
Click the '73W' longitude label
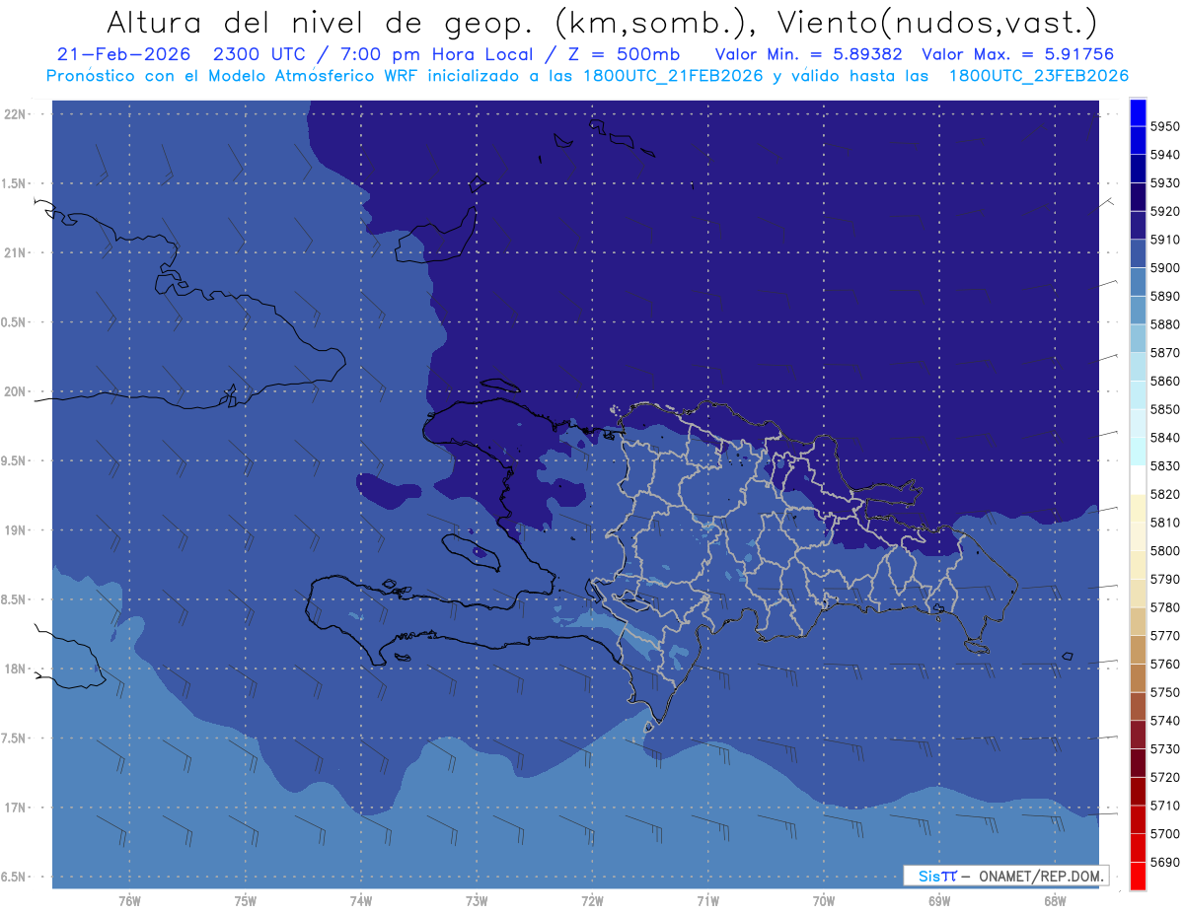[477, 901]
